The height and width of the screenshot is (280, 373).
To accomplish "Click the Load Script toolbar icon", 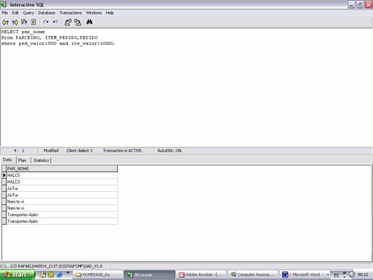I will point(68,22).
